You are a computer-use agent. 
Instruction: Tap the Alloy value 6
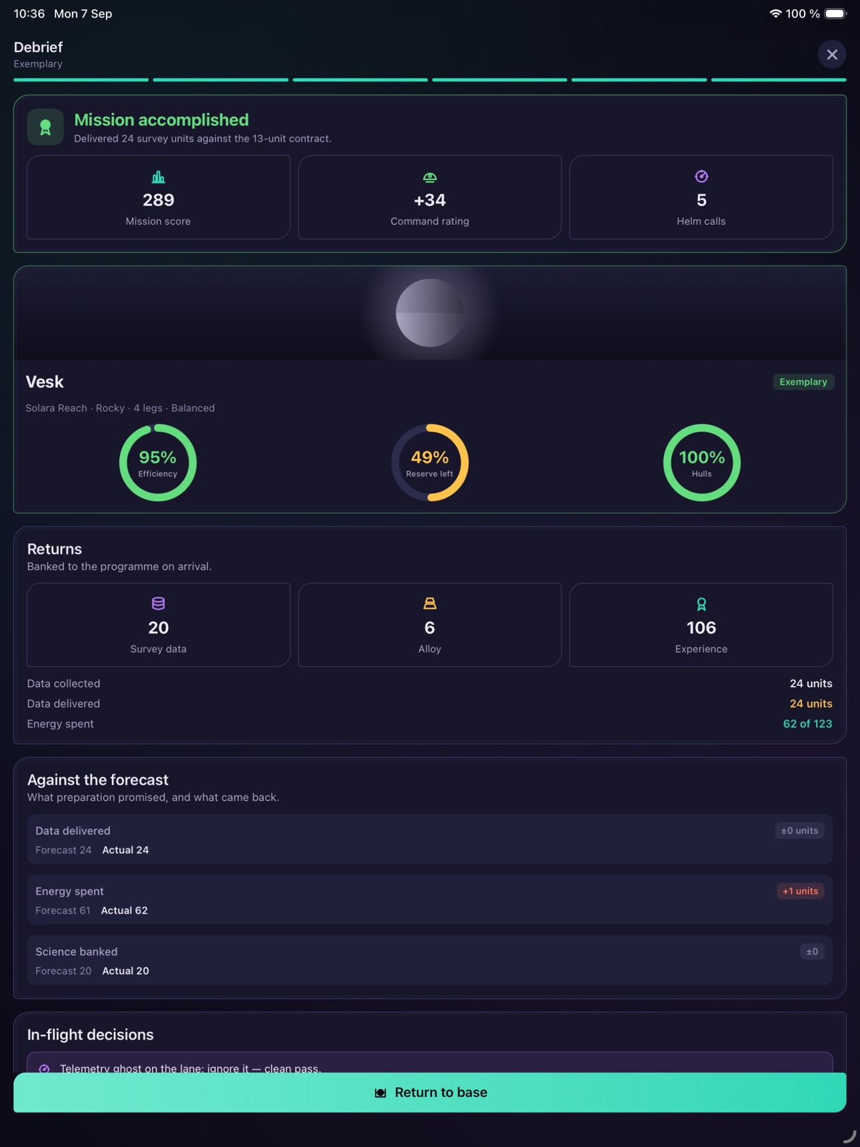pyautogui.click(x=430, y=628)
